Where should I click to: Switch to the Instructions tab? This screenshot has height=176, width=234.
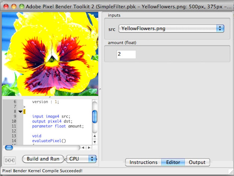(x=143, y=162)
